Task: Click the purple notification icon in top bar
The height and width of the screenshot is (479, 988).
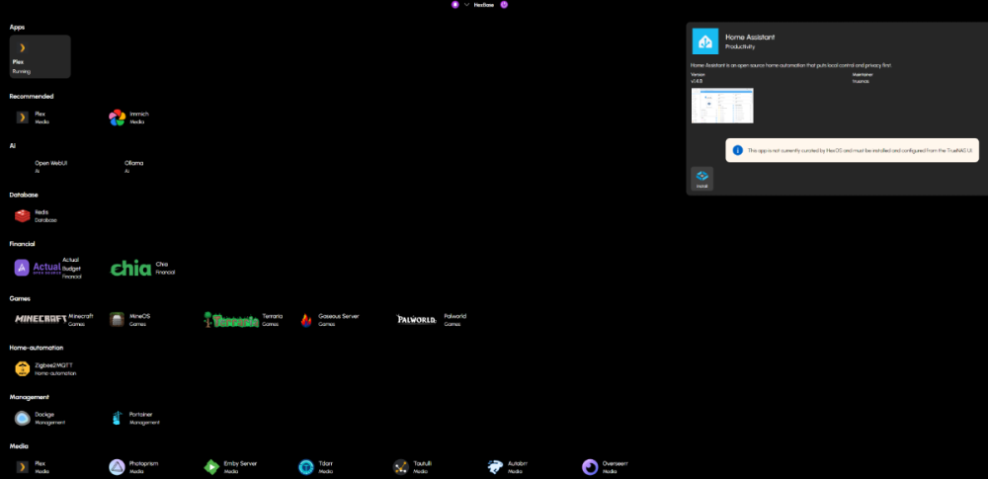Action: point(455,5)
